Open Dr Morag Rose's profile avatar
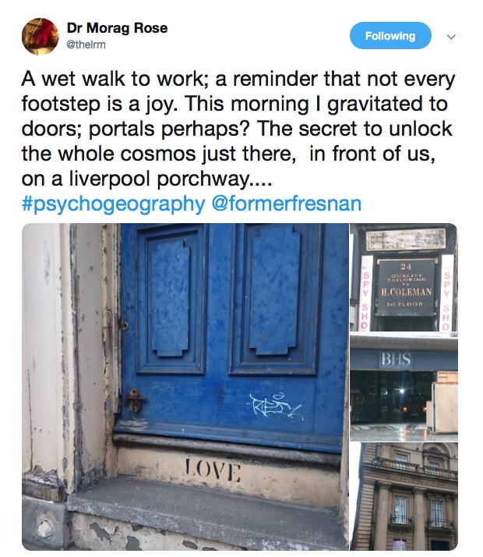 point(40,37)
